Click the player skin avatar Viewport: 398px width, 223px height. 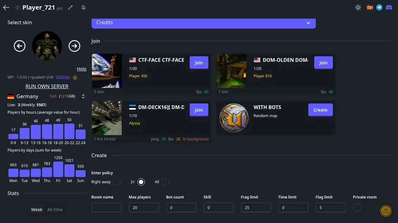(47, 46)
